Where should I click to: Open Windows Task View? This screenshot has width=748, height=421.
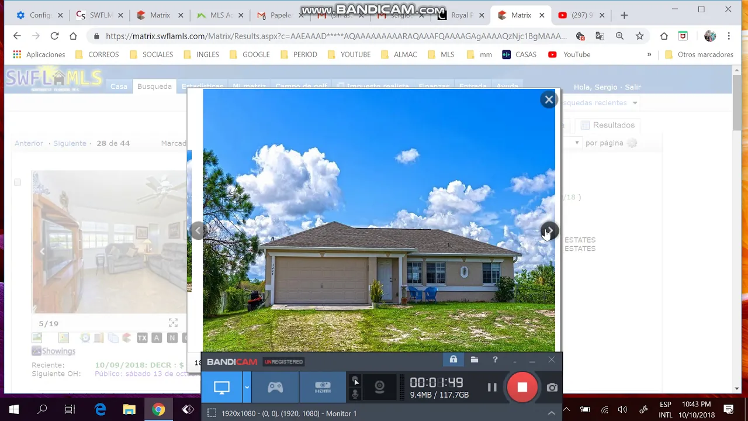pos(70,409)
